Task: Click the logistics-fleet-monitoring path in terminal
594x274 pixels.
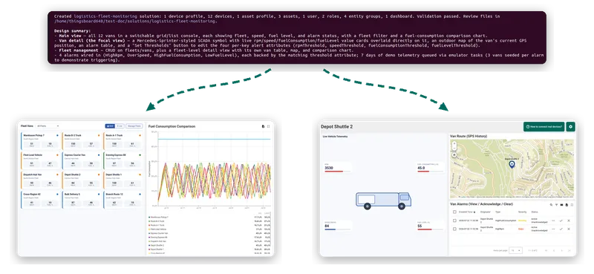Action: [134, 22]
